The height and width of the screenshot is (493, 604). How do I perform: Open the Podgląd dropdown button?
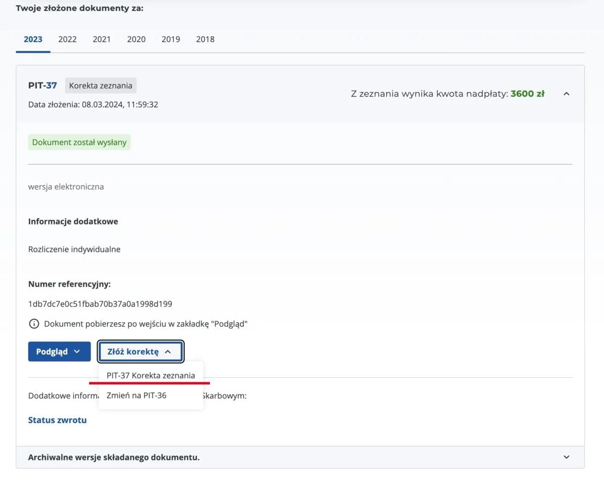pyautogui.click(x=59, y=352)
